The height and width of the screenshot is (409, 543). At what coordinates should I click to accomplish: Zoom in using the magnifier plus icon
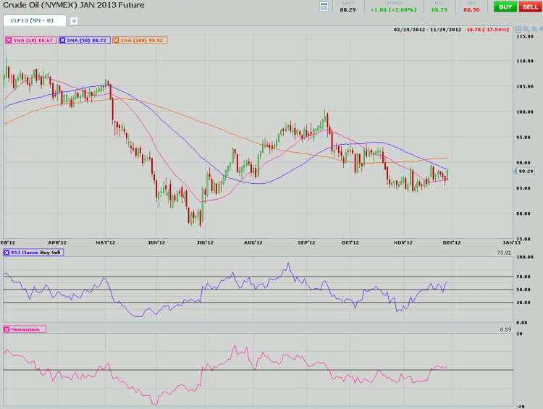click(x=526, y=30)
